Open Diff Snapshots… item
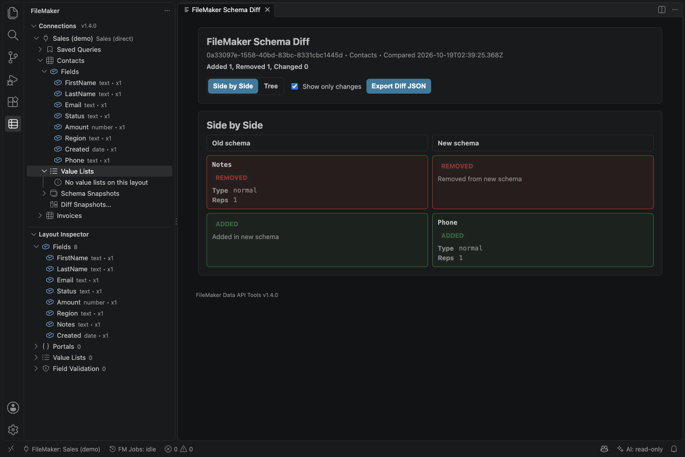Viewport: 685px width, 457px height. coord(86,204)
